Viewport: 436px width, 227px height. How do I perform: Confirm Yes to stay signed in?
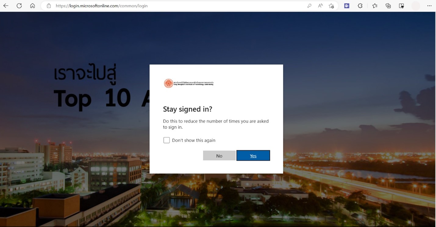pyautogui.click(x=253, y=156)
